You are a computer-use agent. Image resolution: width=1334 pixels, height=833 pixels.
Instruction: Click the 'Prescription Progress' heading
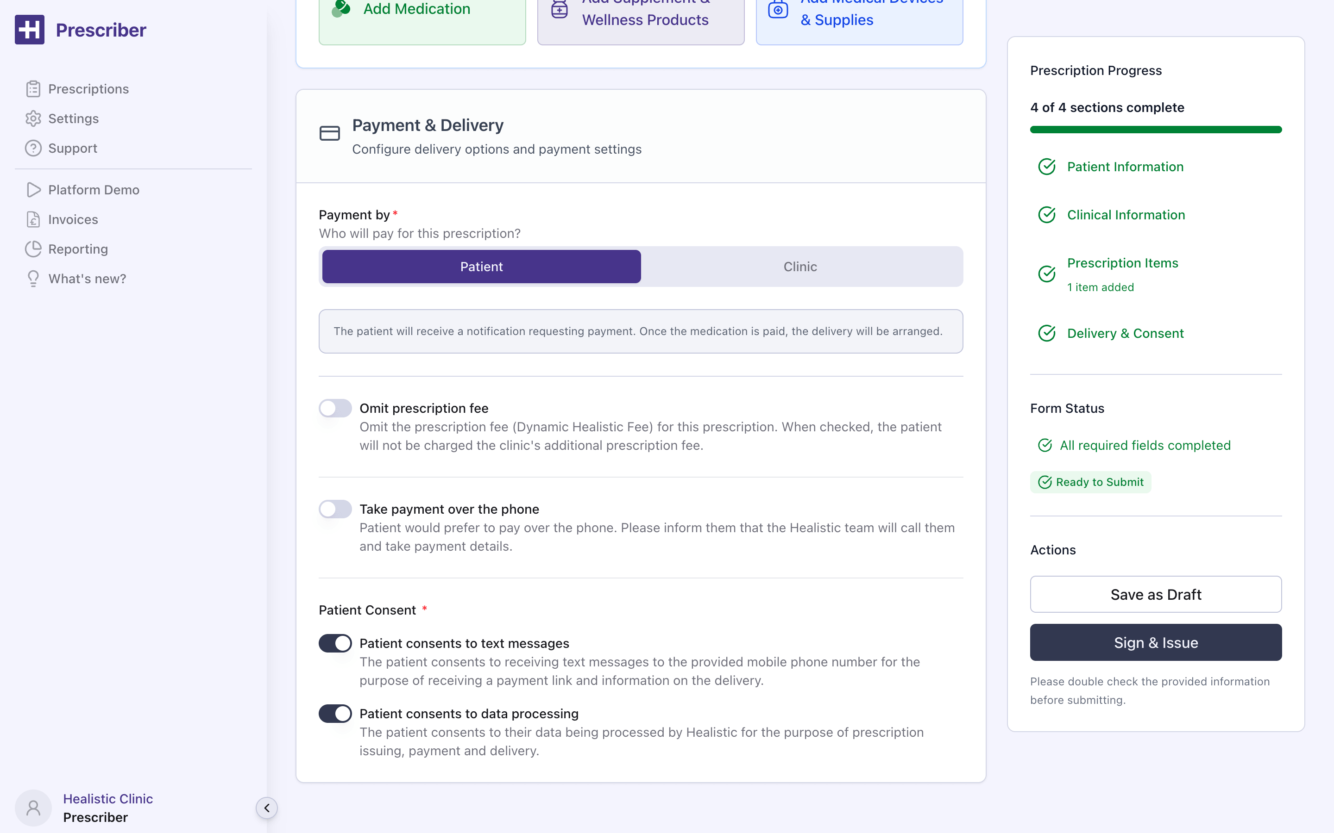pos(1096,70)
